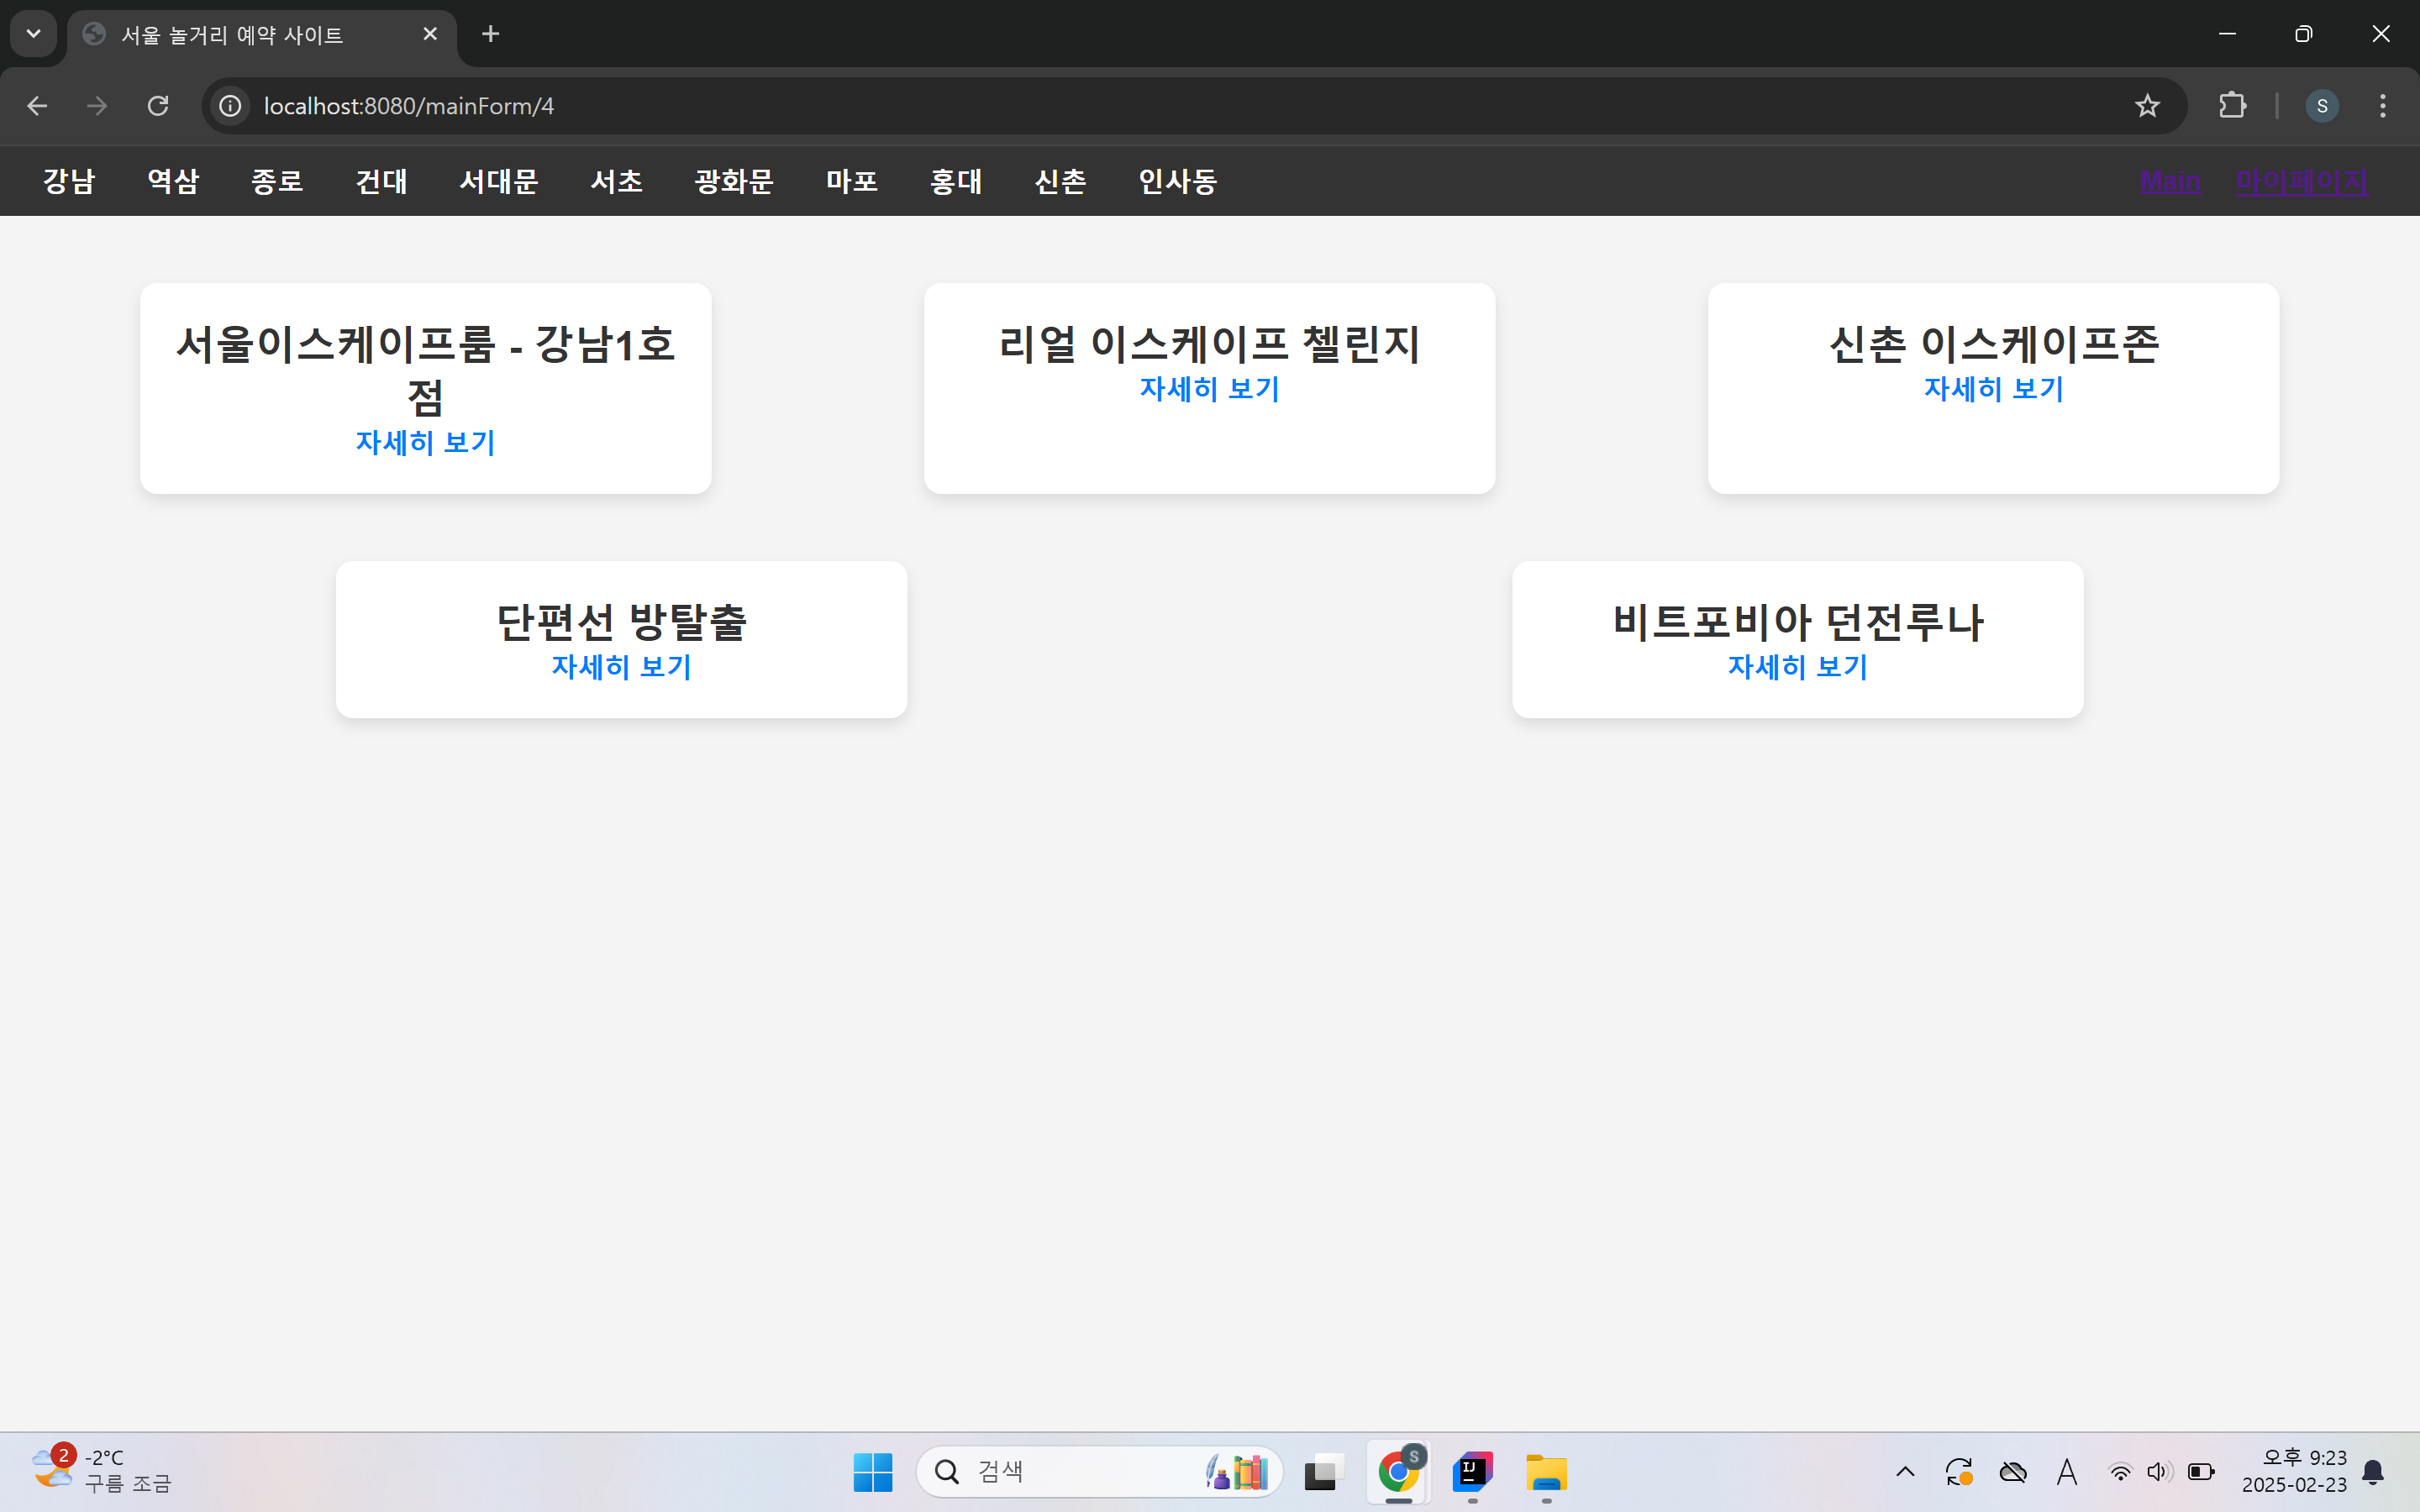Expand the hidden system tray icons chevron
Screen dimensions: 2420x1512
tap(1905, 1472)
